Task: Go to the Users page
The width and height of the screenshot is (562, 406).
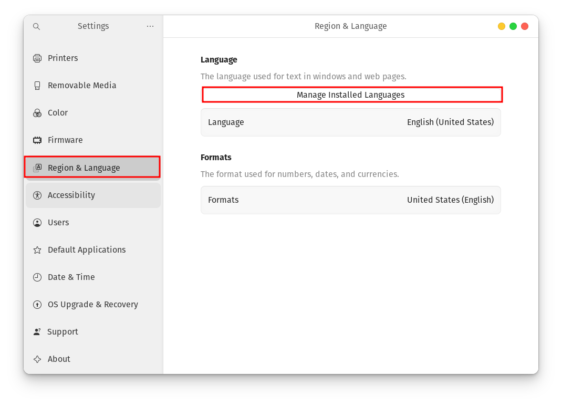Action: click(x=93, y=223)
